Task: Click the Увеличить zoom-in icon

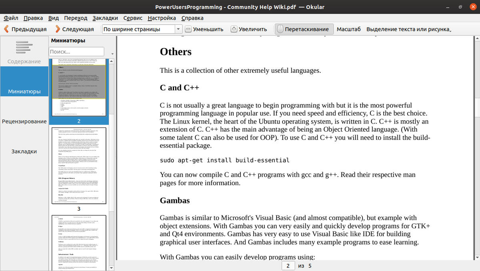Action: [x=234, y=29]
